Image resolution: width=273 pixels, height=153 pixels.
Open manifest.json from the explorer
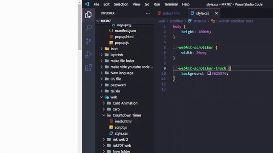tap(125, 31)
